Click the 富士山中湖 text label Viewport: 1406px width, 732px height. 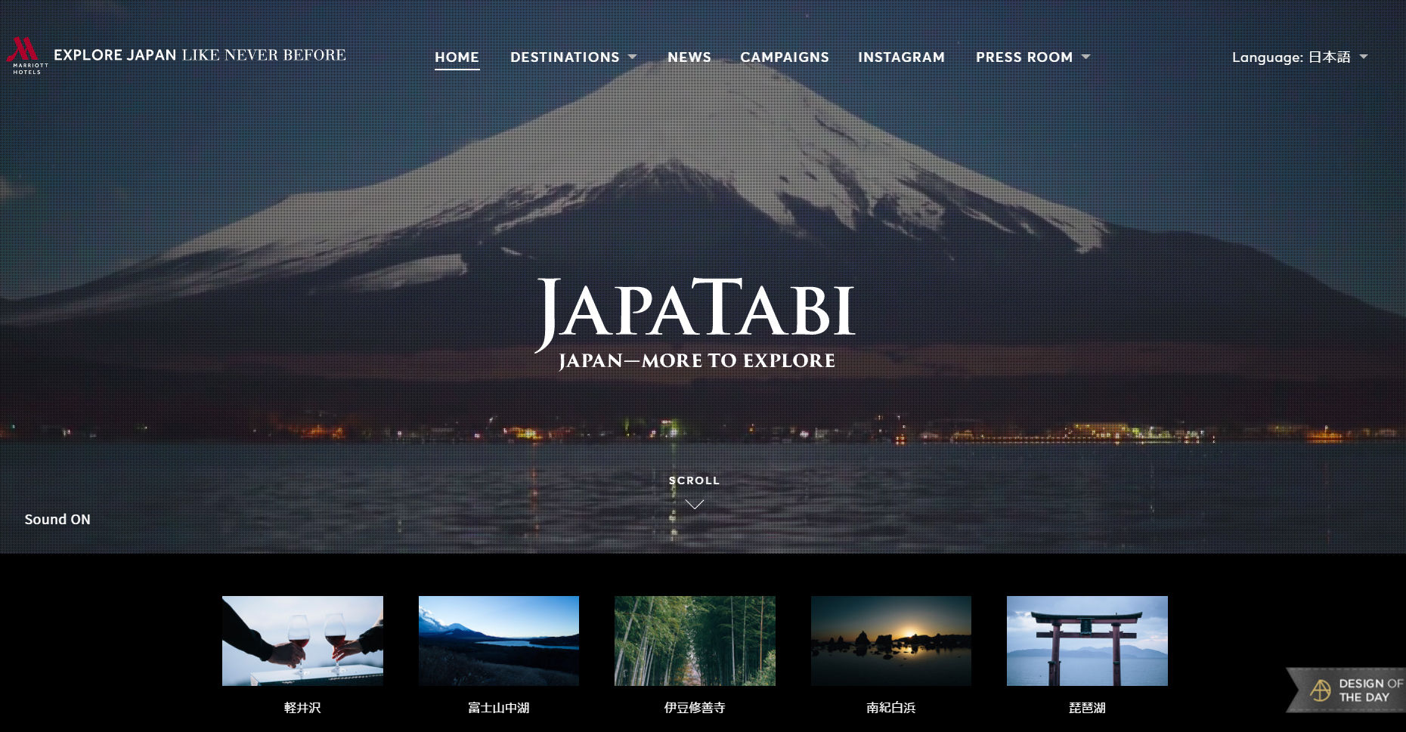click(x=499, y=708)
